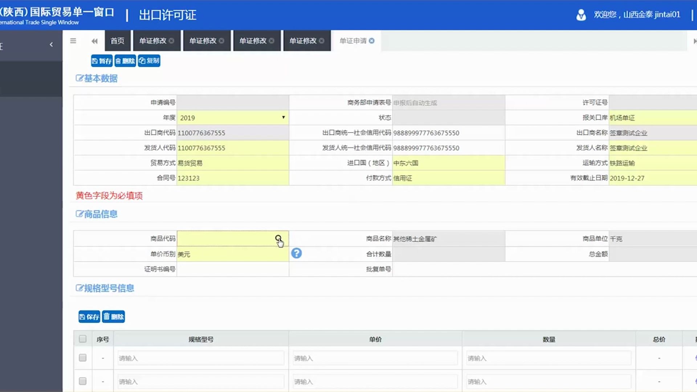The image size is (697, 392).
Task: Collapse the left sidebar with the chevron
Action: coord(51,44)
